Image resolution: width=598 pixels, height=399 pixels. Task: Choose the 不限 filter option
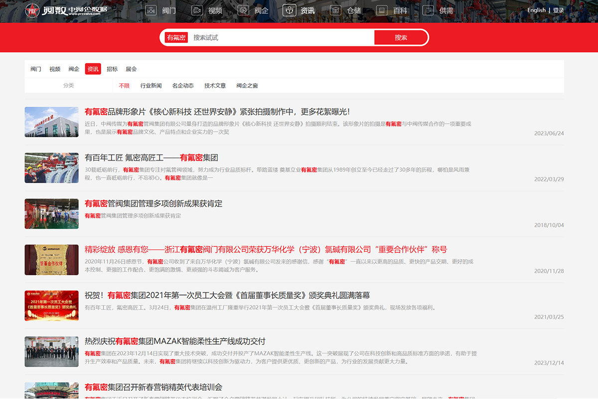(x=124, y=86)
